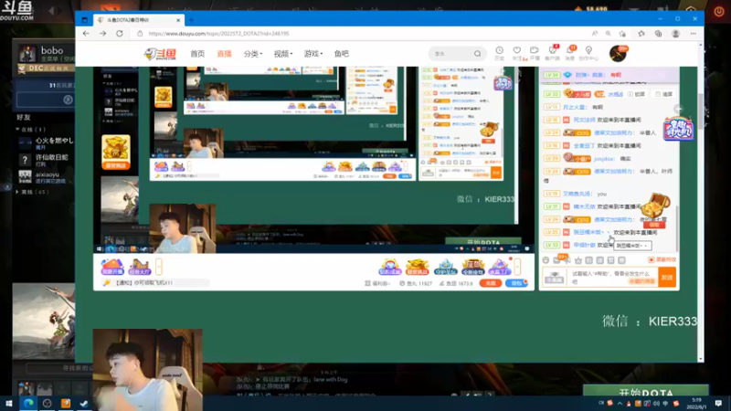Click the purple crystal gift icon
Screen dimensions: 731x411
(500, 267)
